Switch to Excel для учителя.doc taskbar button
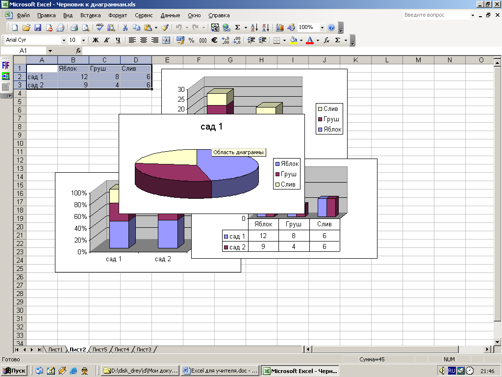 [x=220, y=371]
